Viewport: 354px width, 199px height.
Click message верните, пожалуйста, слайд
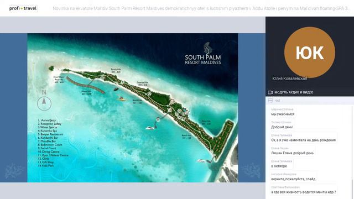pyautogui.click(x=293, y=179)
